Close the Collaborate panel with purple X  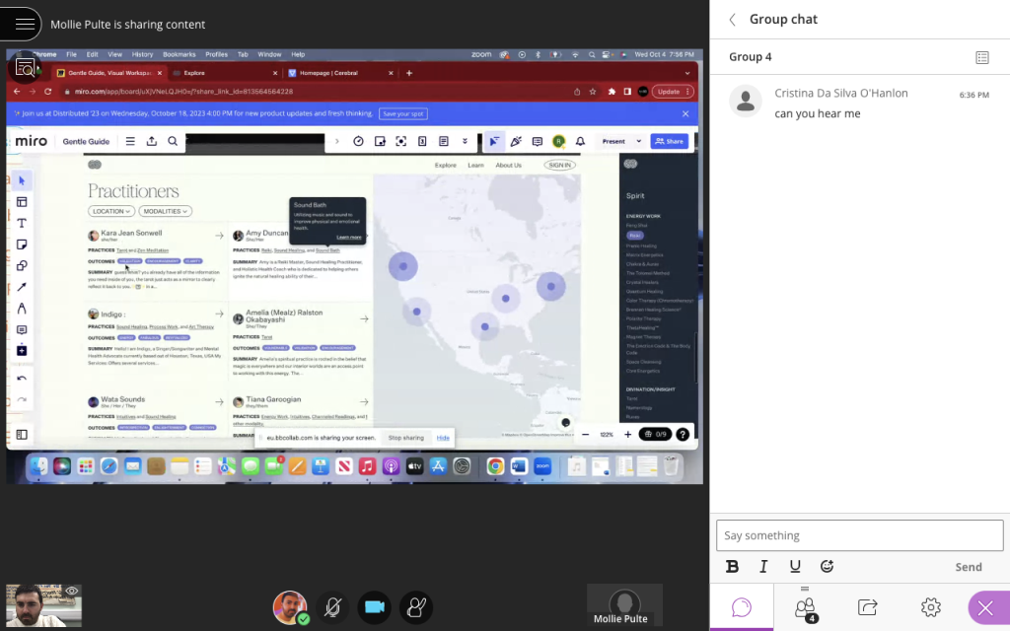[985, 607]
